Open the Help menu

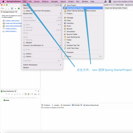coord(92,2)
